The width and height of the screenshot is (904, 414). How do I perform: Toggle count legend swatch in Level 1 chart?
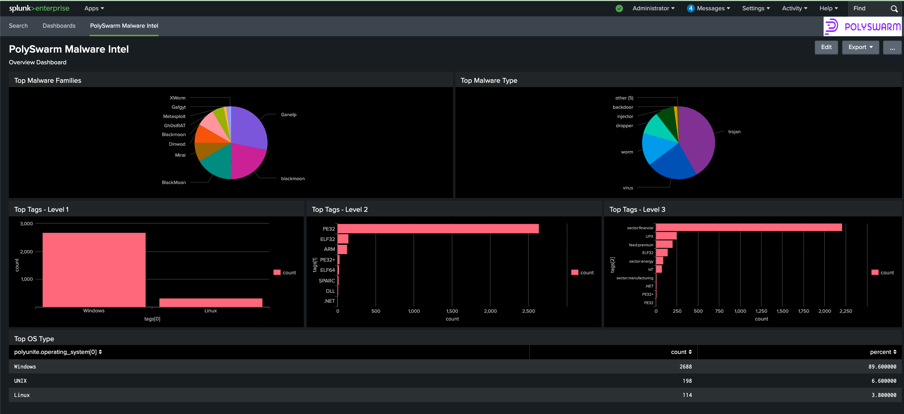pos(277,273)
